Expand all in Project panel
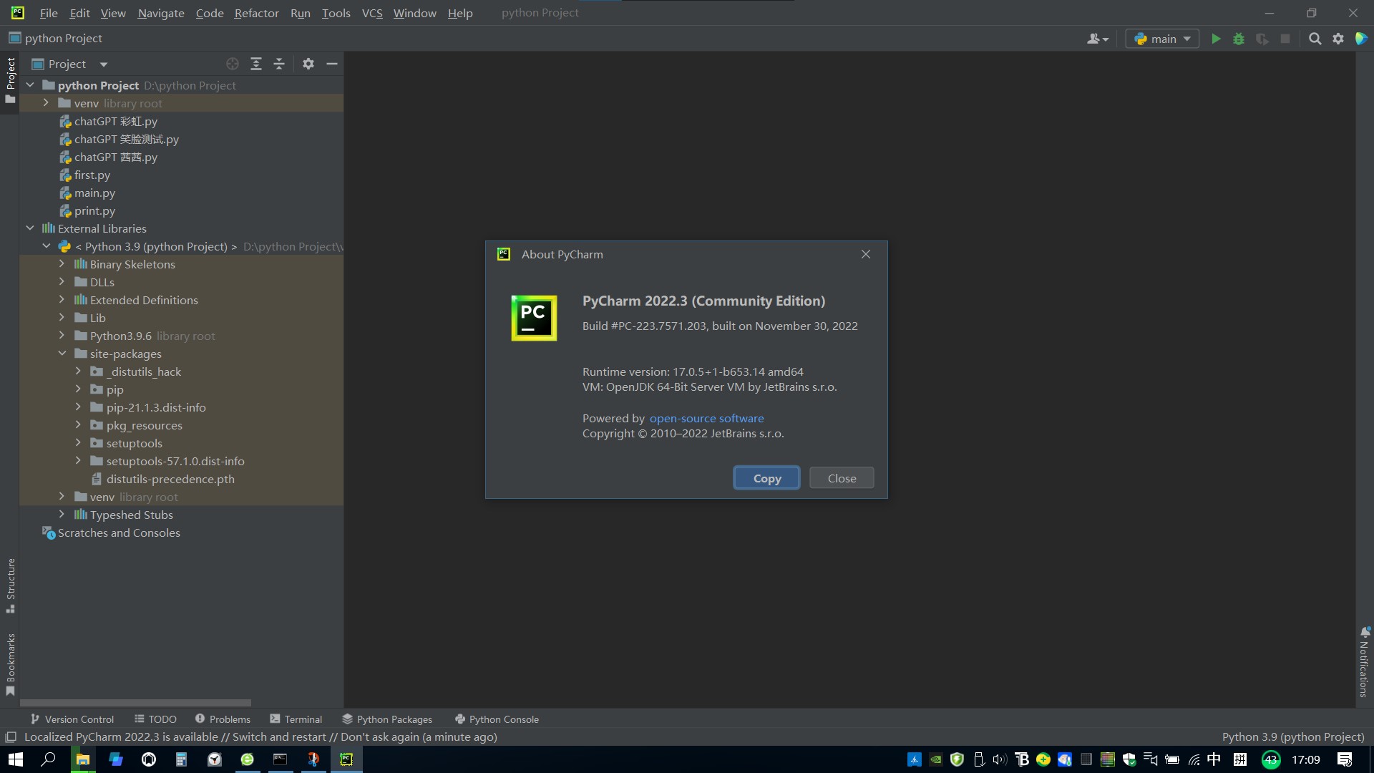The image size is (1374, 773). tap(255, 64)
